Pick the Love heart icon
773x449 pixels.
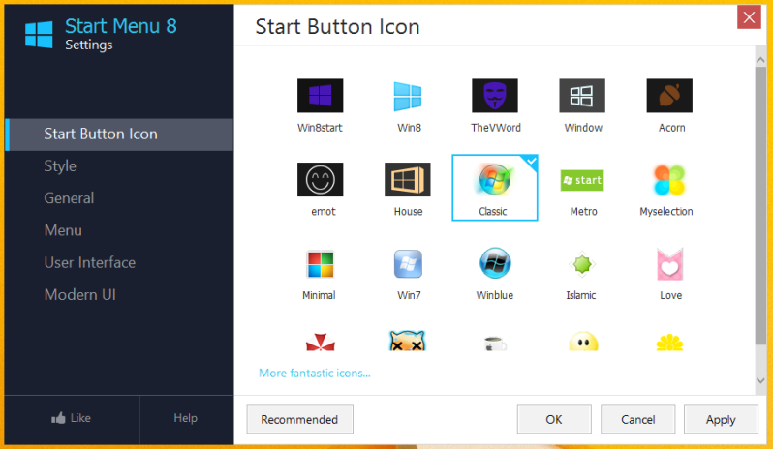670,264
